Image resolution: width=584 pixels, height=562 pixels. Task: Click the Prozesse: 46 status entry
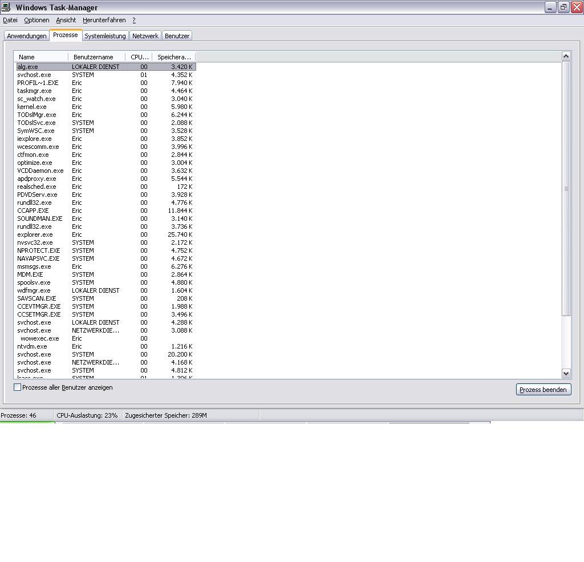point(19,415)
